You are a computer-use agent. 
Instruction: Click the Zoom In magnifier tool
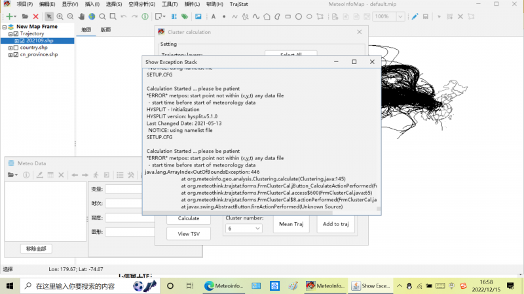[60, 16]
